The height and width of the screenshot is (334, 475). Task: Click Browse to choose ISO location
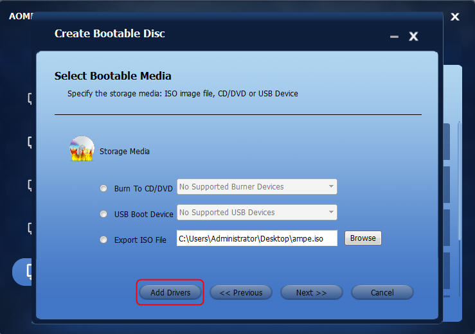363,238
